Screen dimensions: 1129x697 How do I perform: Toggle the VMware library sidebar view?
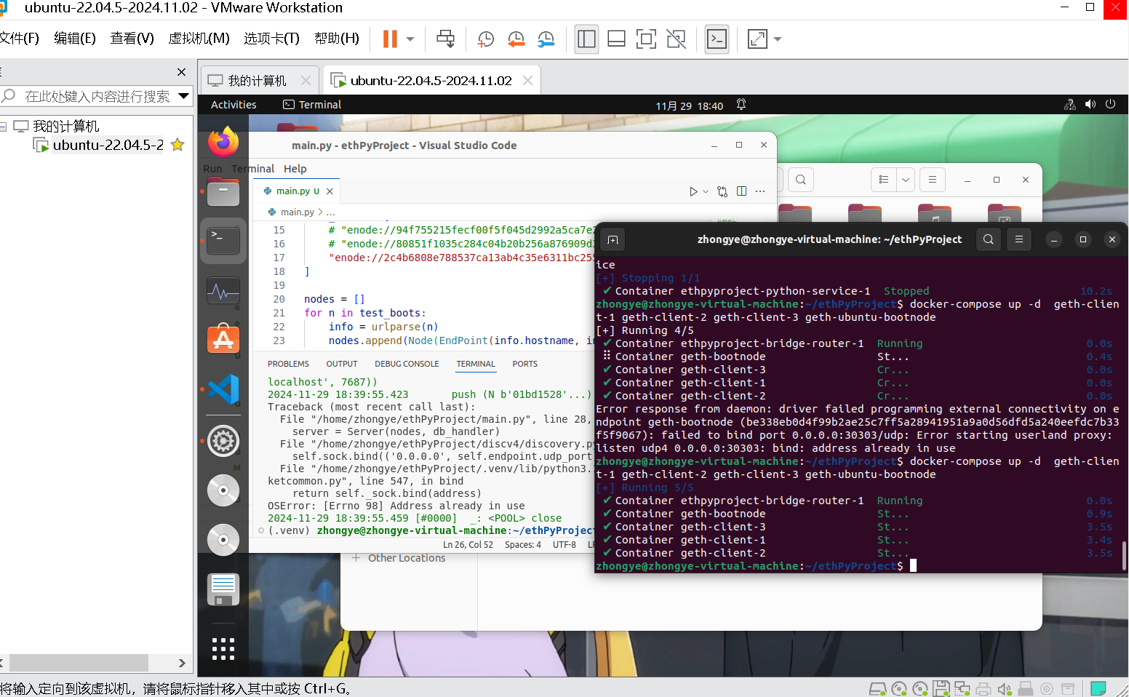pyautogui.click(x=586, y=39)
